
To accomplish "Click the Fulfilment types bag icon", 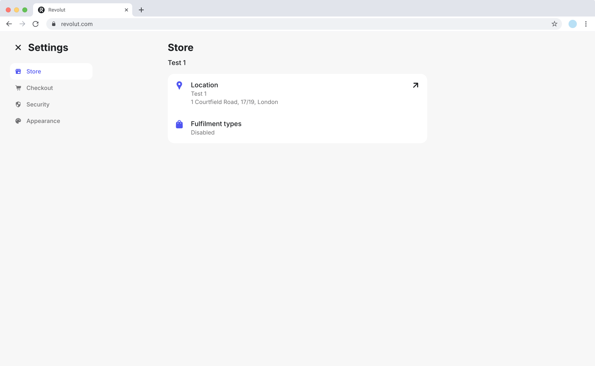I will coord(179,124).
